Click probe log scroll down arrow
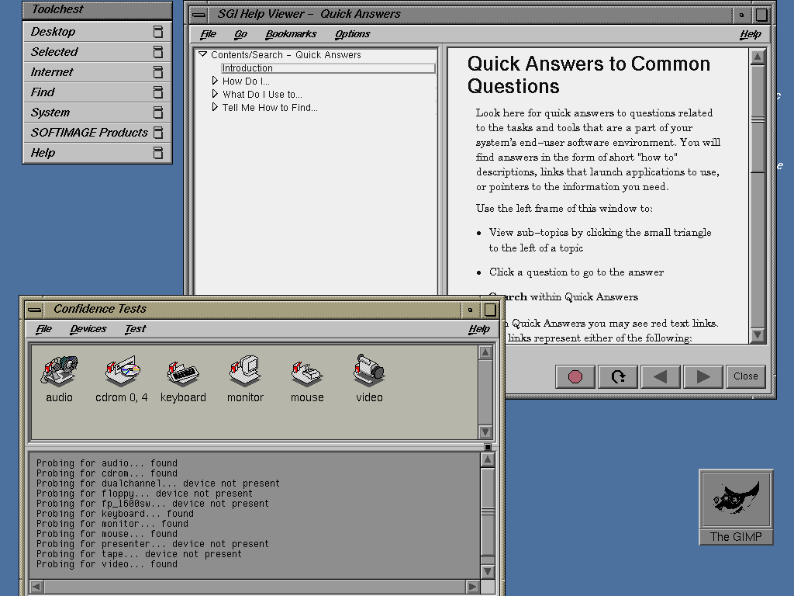Viewport: 794px width, 596px height. (x=487, y=571)
